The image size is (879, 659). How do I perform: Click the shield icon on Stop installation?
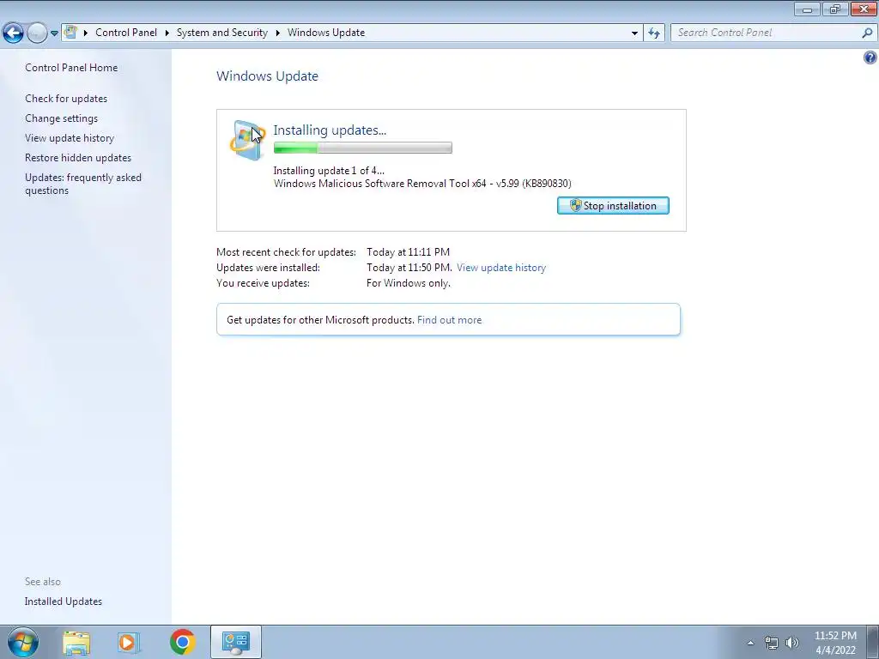point(575,206)
